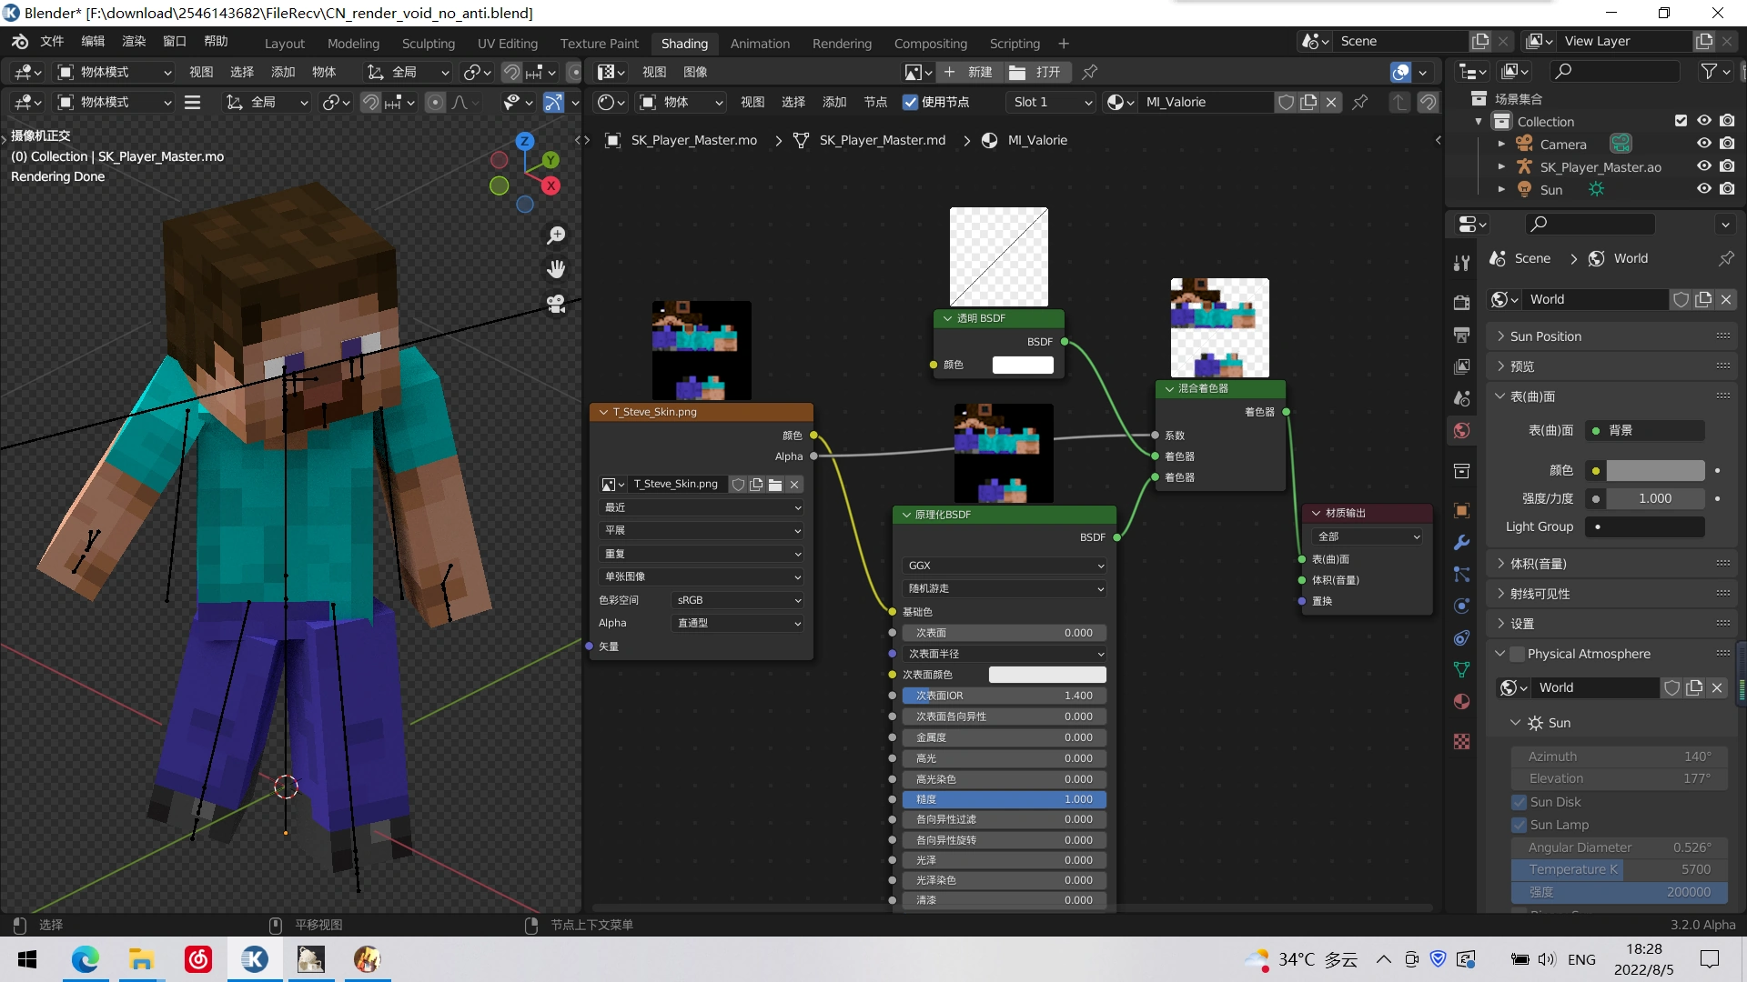Open the World properties tab icon

1461,430
